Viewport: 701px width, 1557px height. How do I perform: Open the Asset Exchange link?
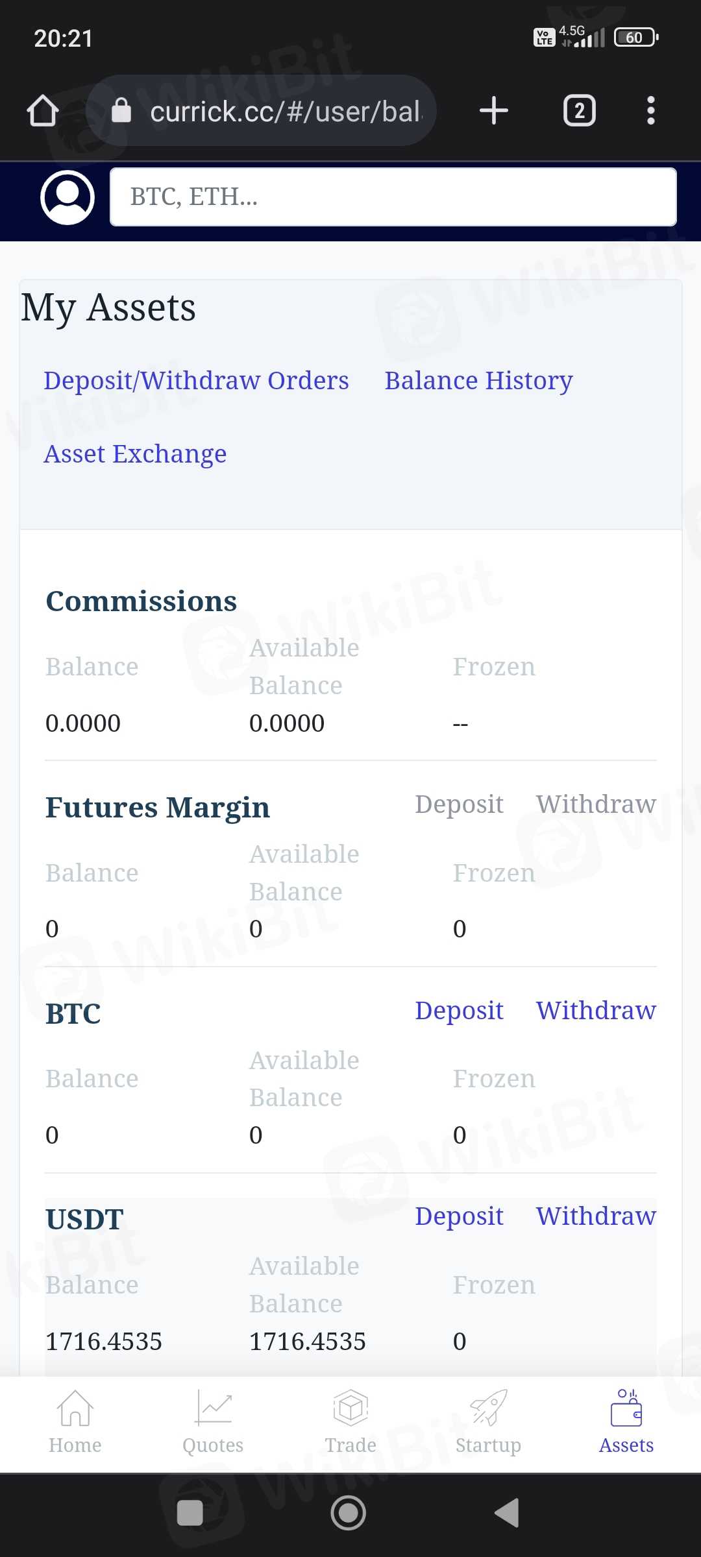coord(135,454)
